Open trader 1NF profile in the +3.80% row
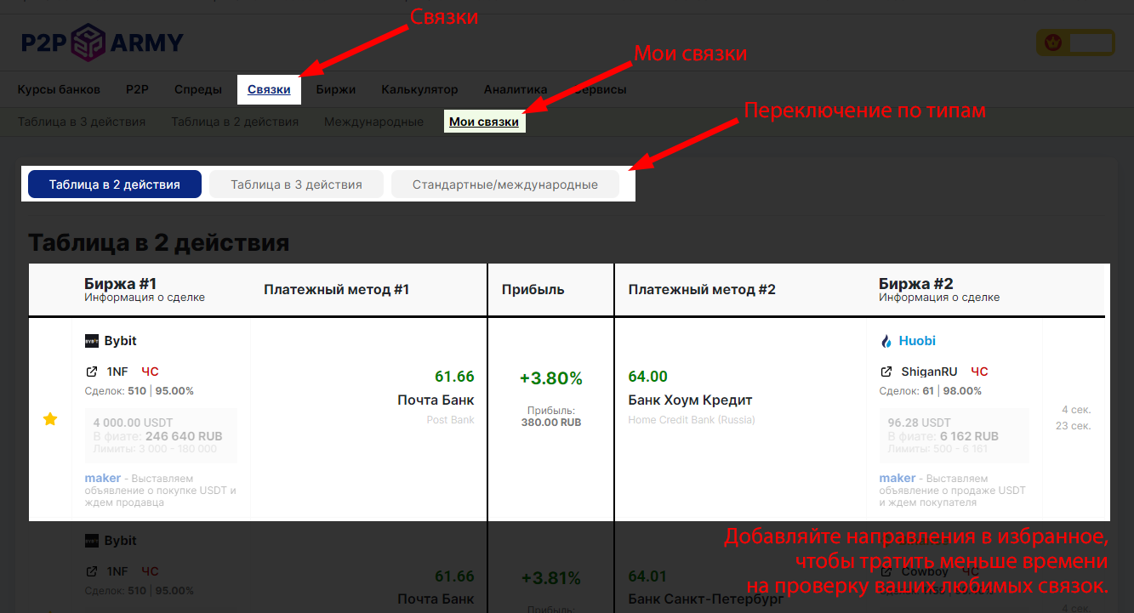The height and width of the screenshot is (613, 1134). [x=117, y=372]
